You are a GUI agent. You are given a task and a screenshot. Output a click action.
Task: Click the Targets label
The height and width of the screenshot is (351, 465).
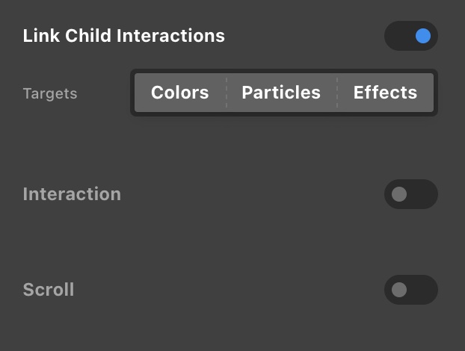(x=50, y=94)
